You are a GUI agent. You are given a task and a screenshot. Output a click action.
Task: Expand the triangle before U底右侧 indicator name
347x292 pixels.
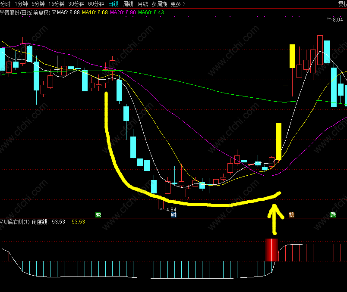tap(1, 222)
